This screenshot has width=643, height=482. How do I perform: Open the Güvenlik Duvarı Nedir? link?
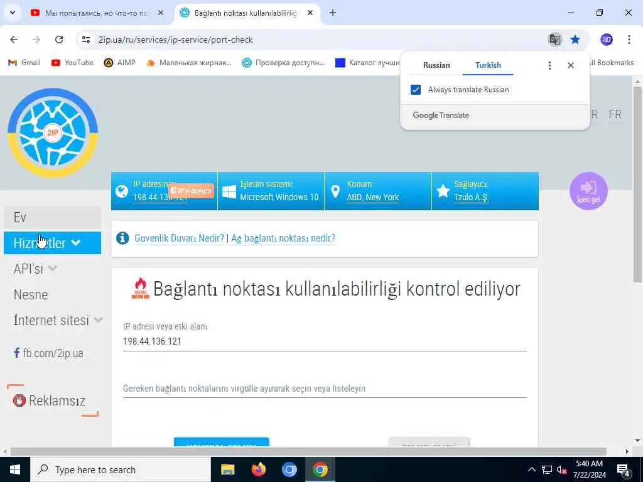coord(179,238)
